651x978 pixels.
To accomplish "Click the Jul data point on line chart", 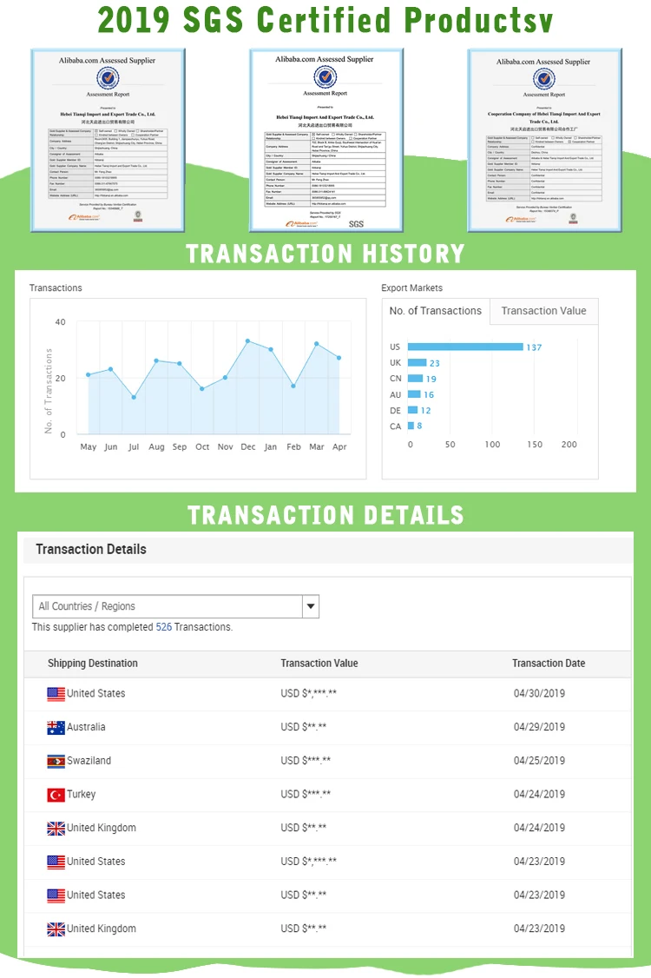I will click(x=134, y=397).
